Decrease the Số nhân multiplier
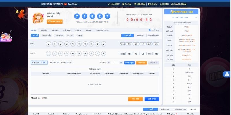 [109, 63]
